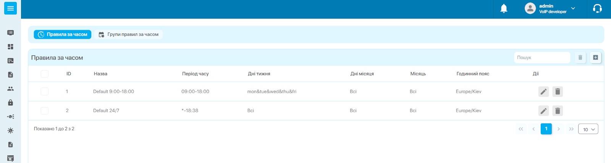Check the box for rule ID 1
Image resolution: width=611 pixels, height=163 pixels.
(45, 91)
